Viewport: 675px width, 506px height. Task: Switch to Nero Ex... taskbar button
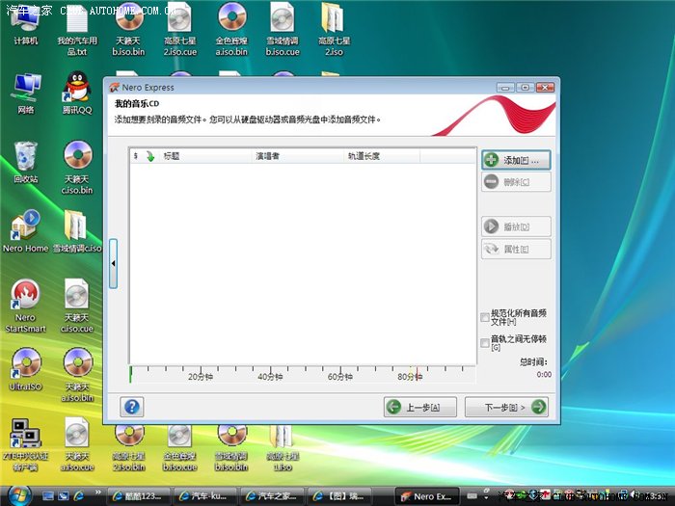coord(427,496)
